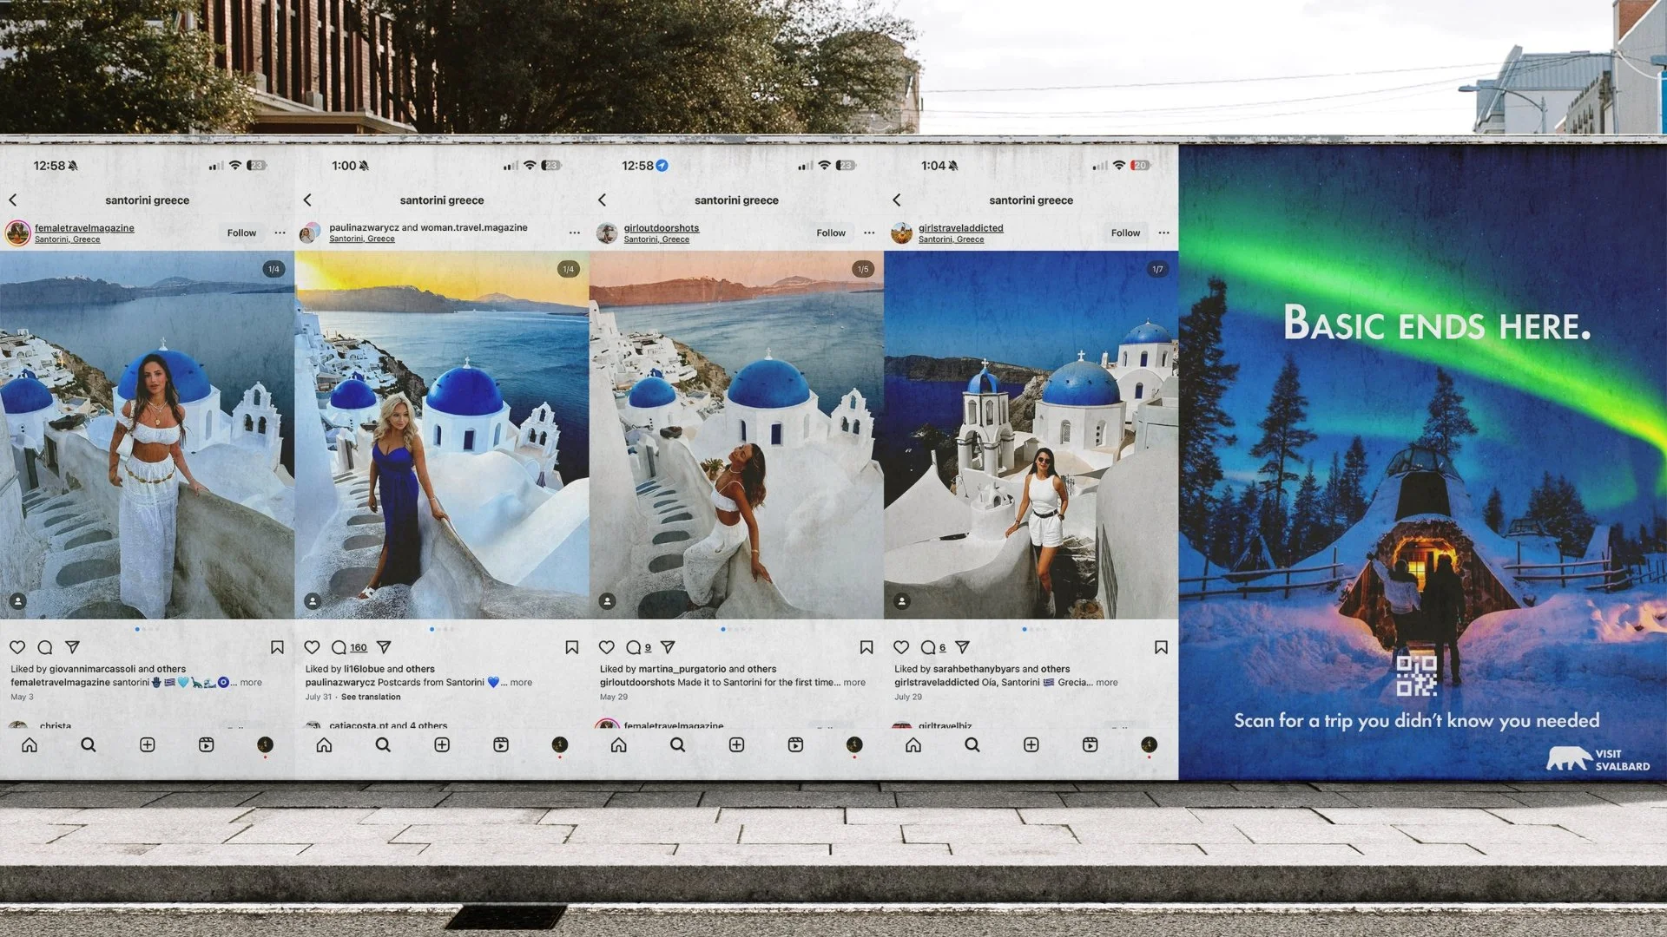Open three-dot menu on paulinazwarycz post
This screenshot has width=1667, height=937.
(x=574, y=233)
